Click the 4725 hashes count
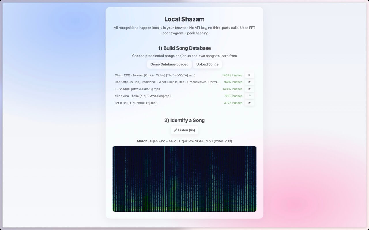This screenshot has width=369, height=230. [233, 103]
